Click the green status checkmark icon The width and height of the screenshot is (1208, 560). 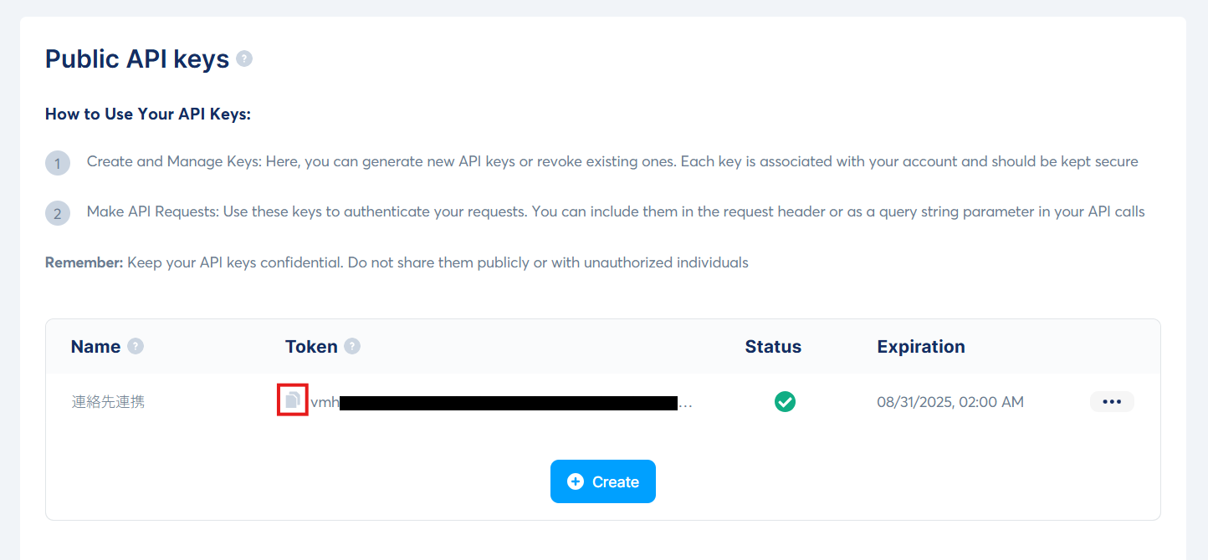pyautogui.click(x=785, y=402)
